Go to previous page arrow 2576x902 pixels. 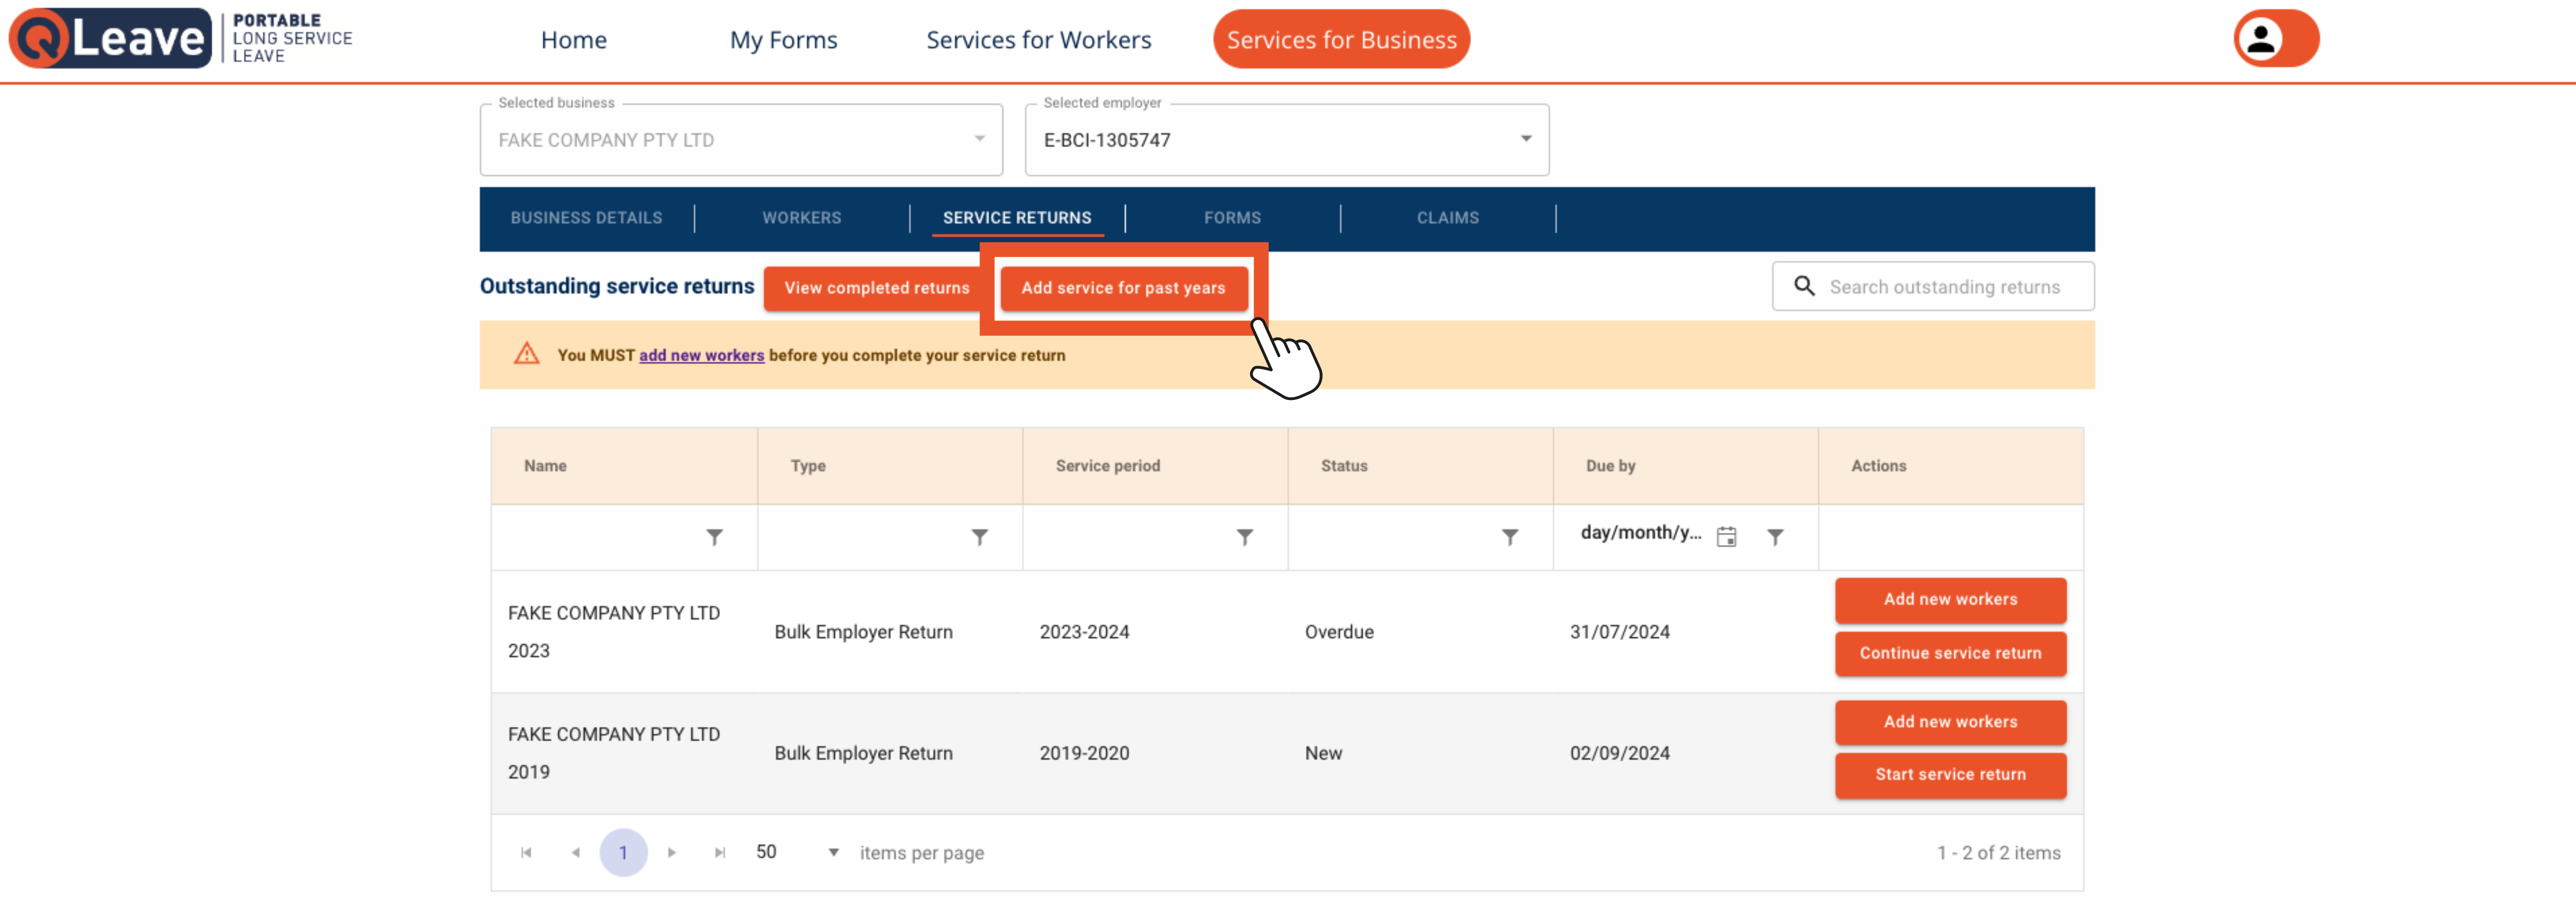(575, 852)
